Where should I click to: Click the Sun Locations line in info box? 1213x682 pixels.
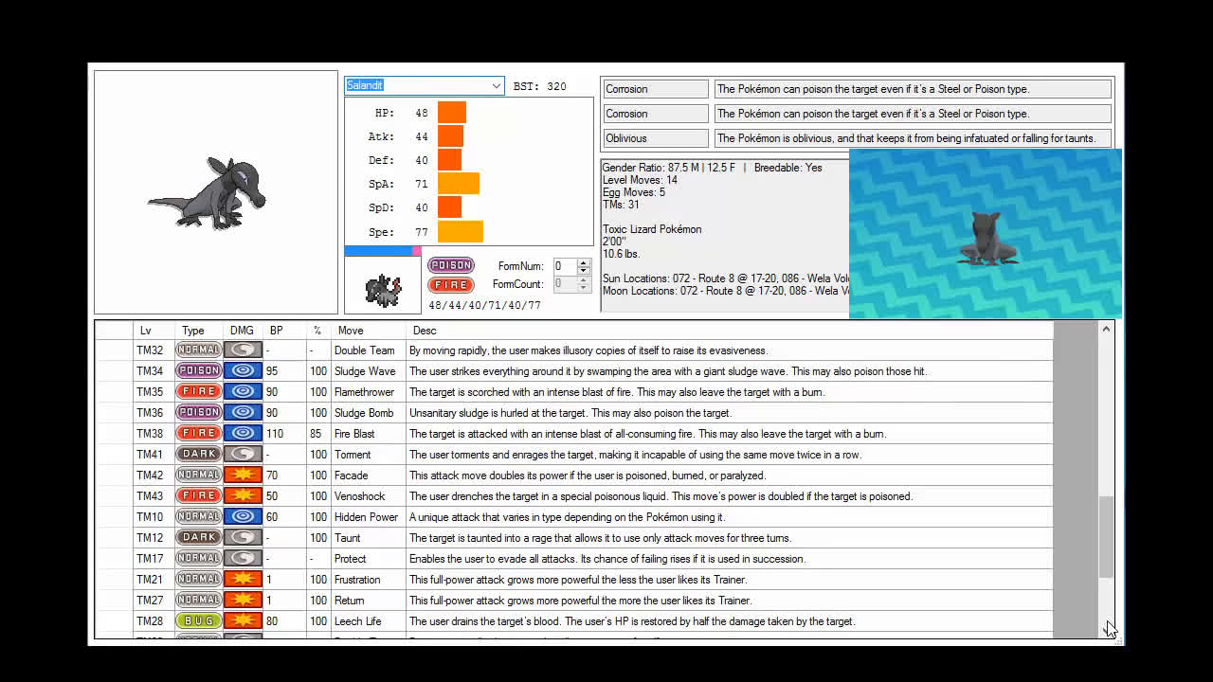click(725, 278)
